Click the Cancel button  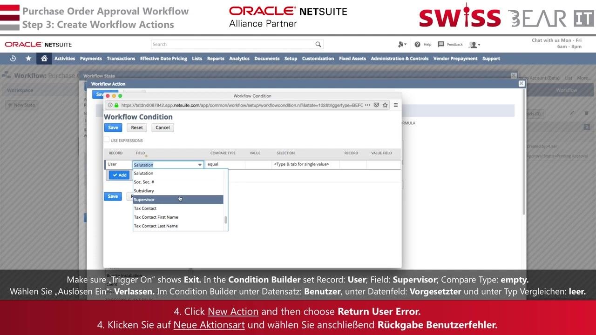[x=163, y=127]
